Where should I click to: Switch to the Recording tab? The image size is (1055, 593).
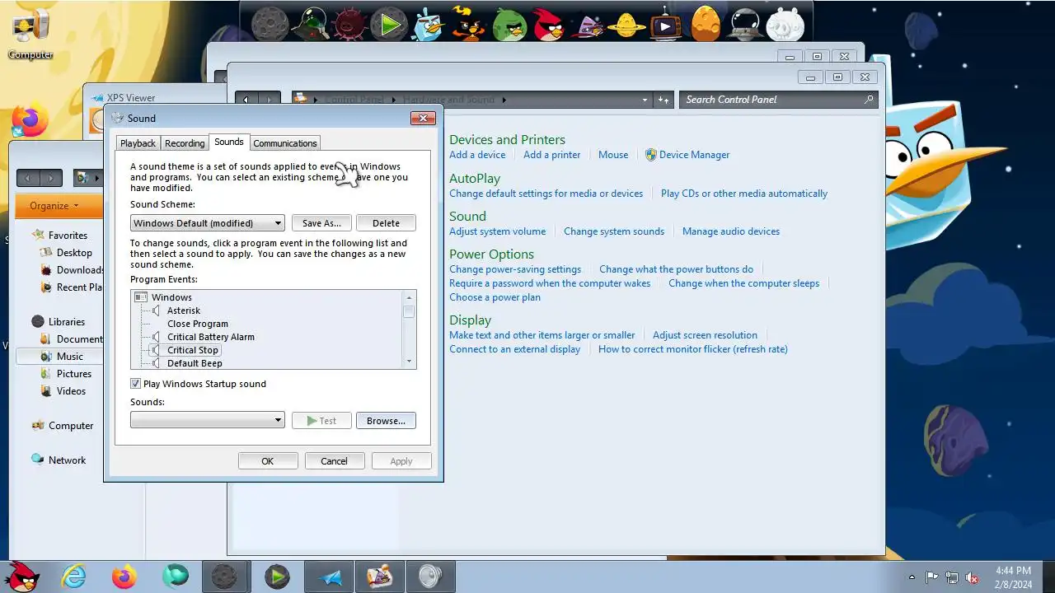point(185,143)
